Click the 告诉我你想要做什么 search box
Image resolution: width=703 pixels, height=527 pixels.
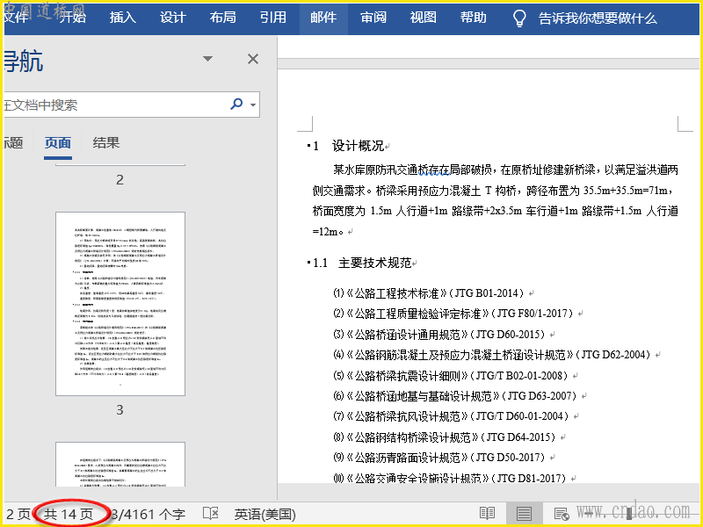pyautogui.click(x=598, y=18)
